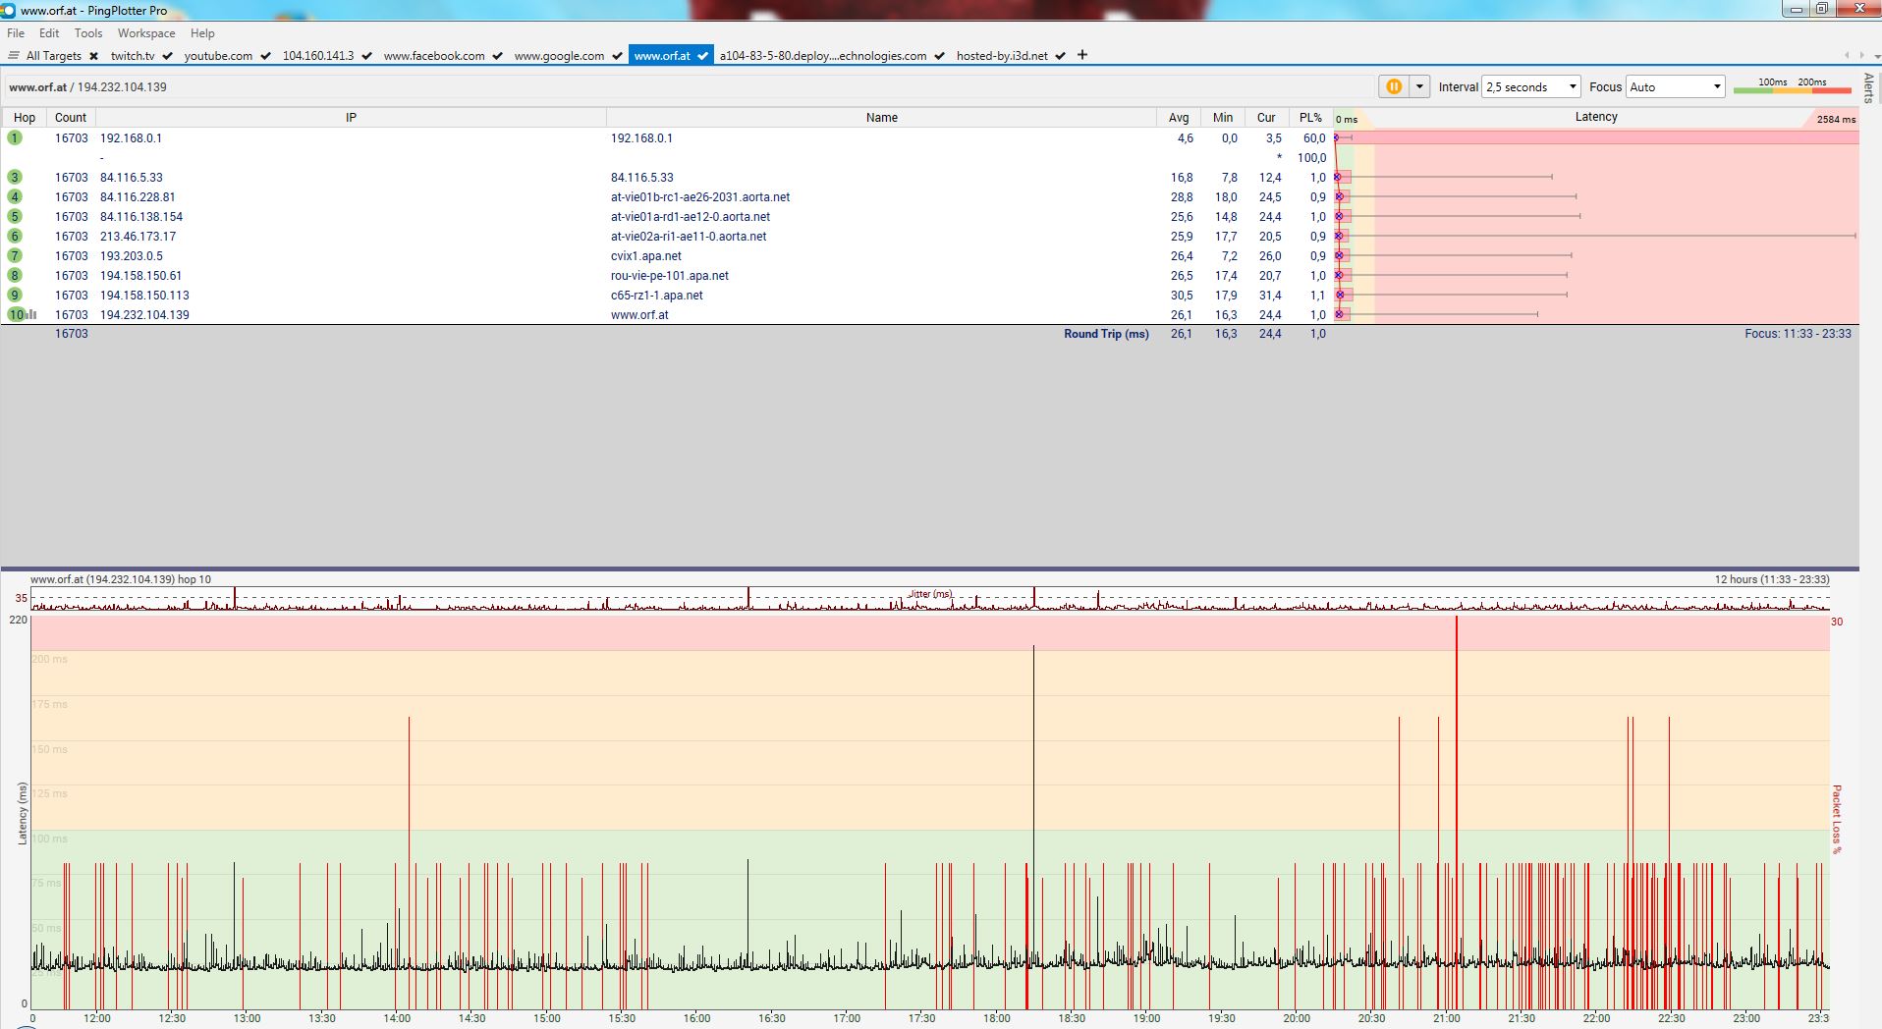1882x1029 pixels.
Task: Open the Interval dropdown showing 2,5 seconds
Action: tap(1530, 87)
